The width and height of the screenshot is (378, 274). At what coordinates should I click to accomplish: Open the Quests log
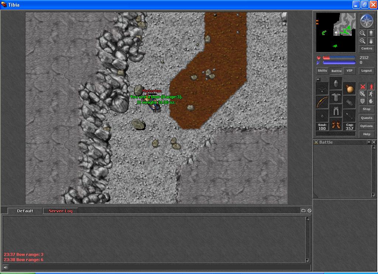click(x=367, y=118)
